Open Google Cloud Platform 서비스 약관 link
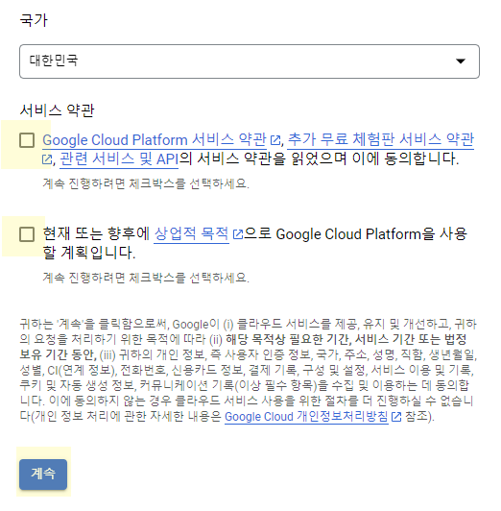This screenshot has width=501, height=511. click(155, 140)
